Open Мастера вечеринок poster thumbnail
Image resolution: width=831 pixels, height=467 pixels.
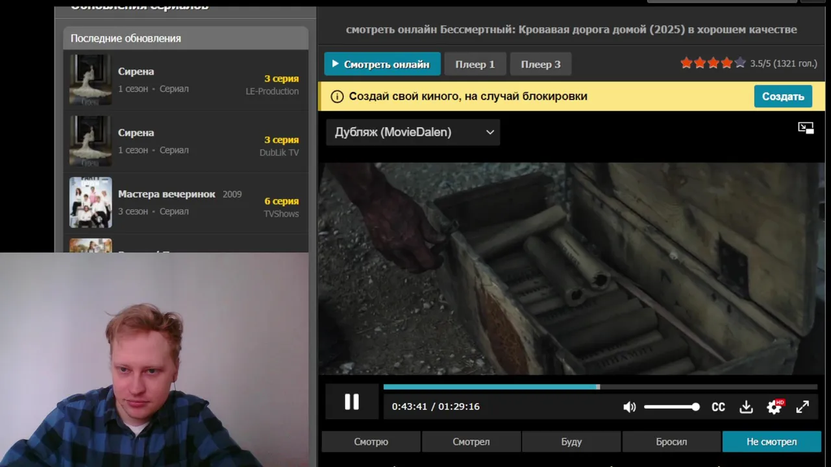point(91,202)
